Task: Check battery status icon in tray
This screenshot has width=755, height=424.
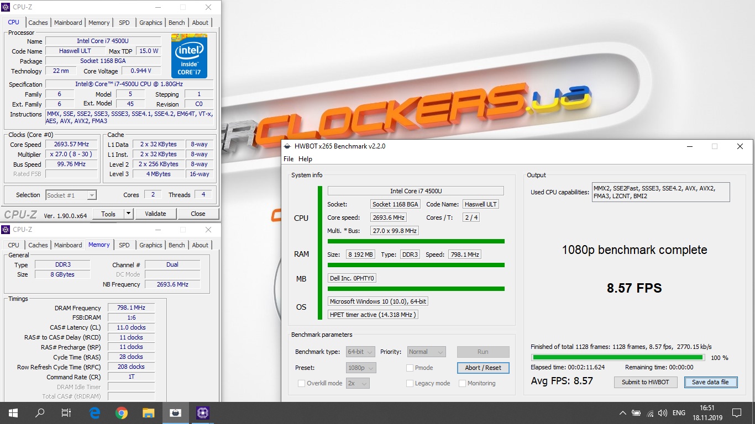Action: tap(637, 412)
